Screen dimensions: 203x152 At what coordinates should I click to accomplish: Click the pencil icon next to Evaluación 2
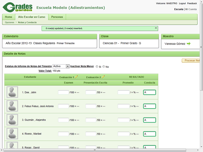(103, 77)
